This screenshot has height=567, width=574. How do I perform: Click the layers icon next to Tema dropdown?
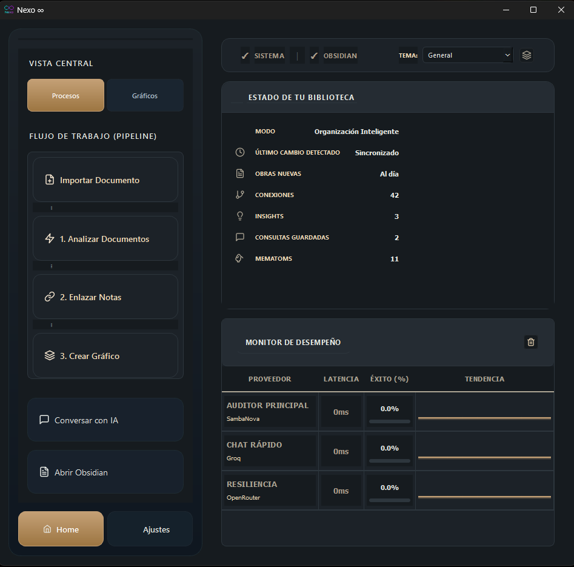click(x=526, y=55)
